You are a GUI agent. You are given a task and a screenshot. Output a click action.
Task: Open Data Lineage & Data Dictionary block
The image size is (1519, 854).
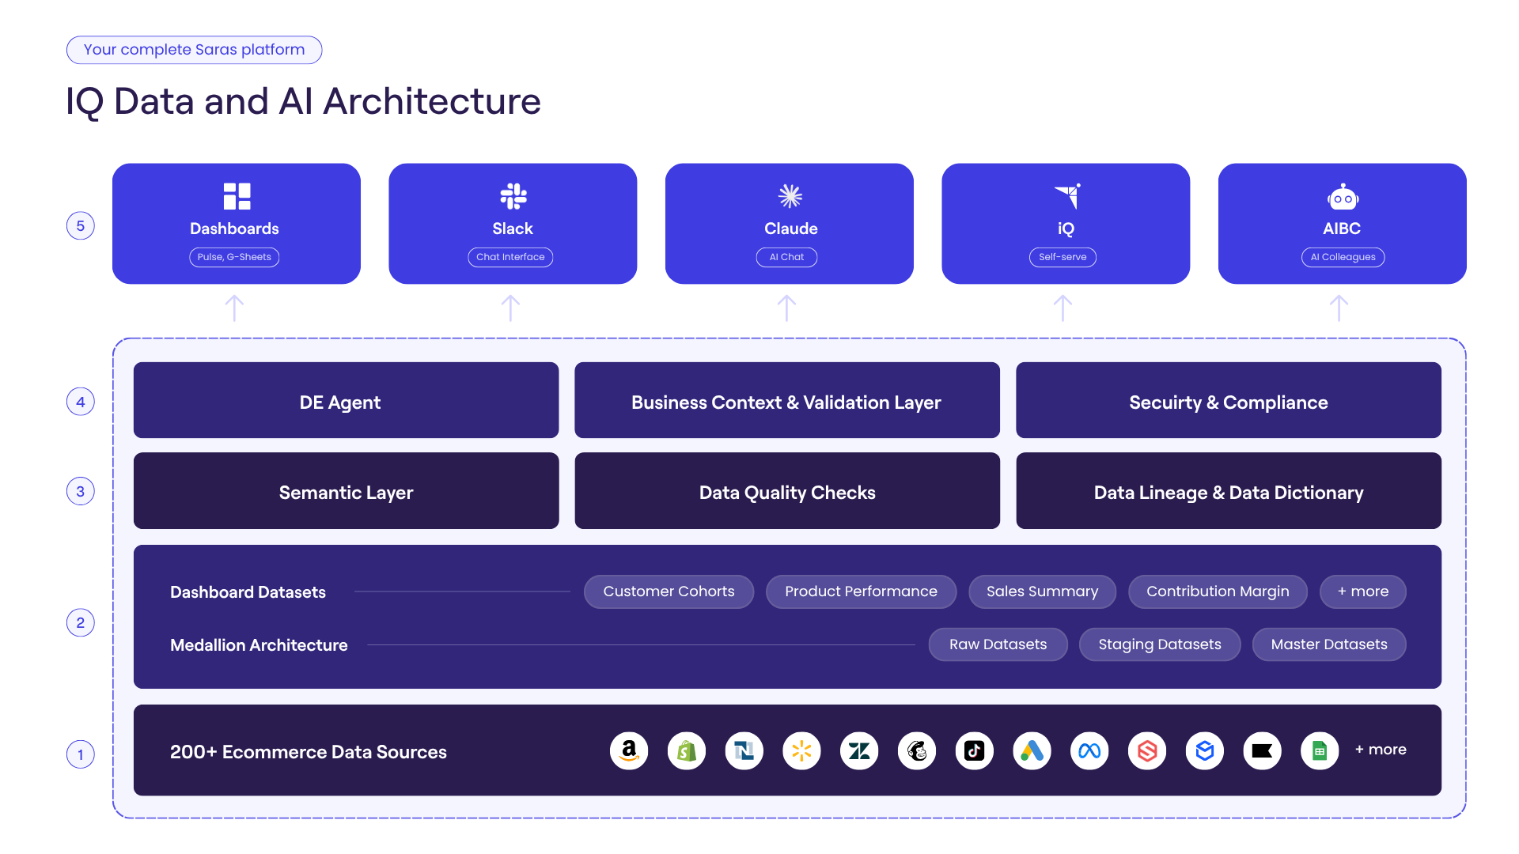(x=1229, y=491)
